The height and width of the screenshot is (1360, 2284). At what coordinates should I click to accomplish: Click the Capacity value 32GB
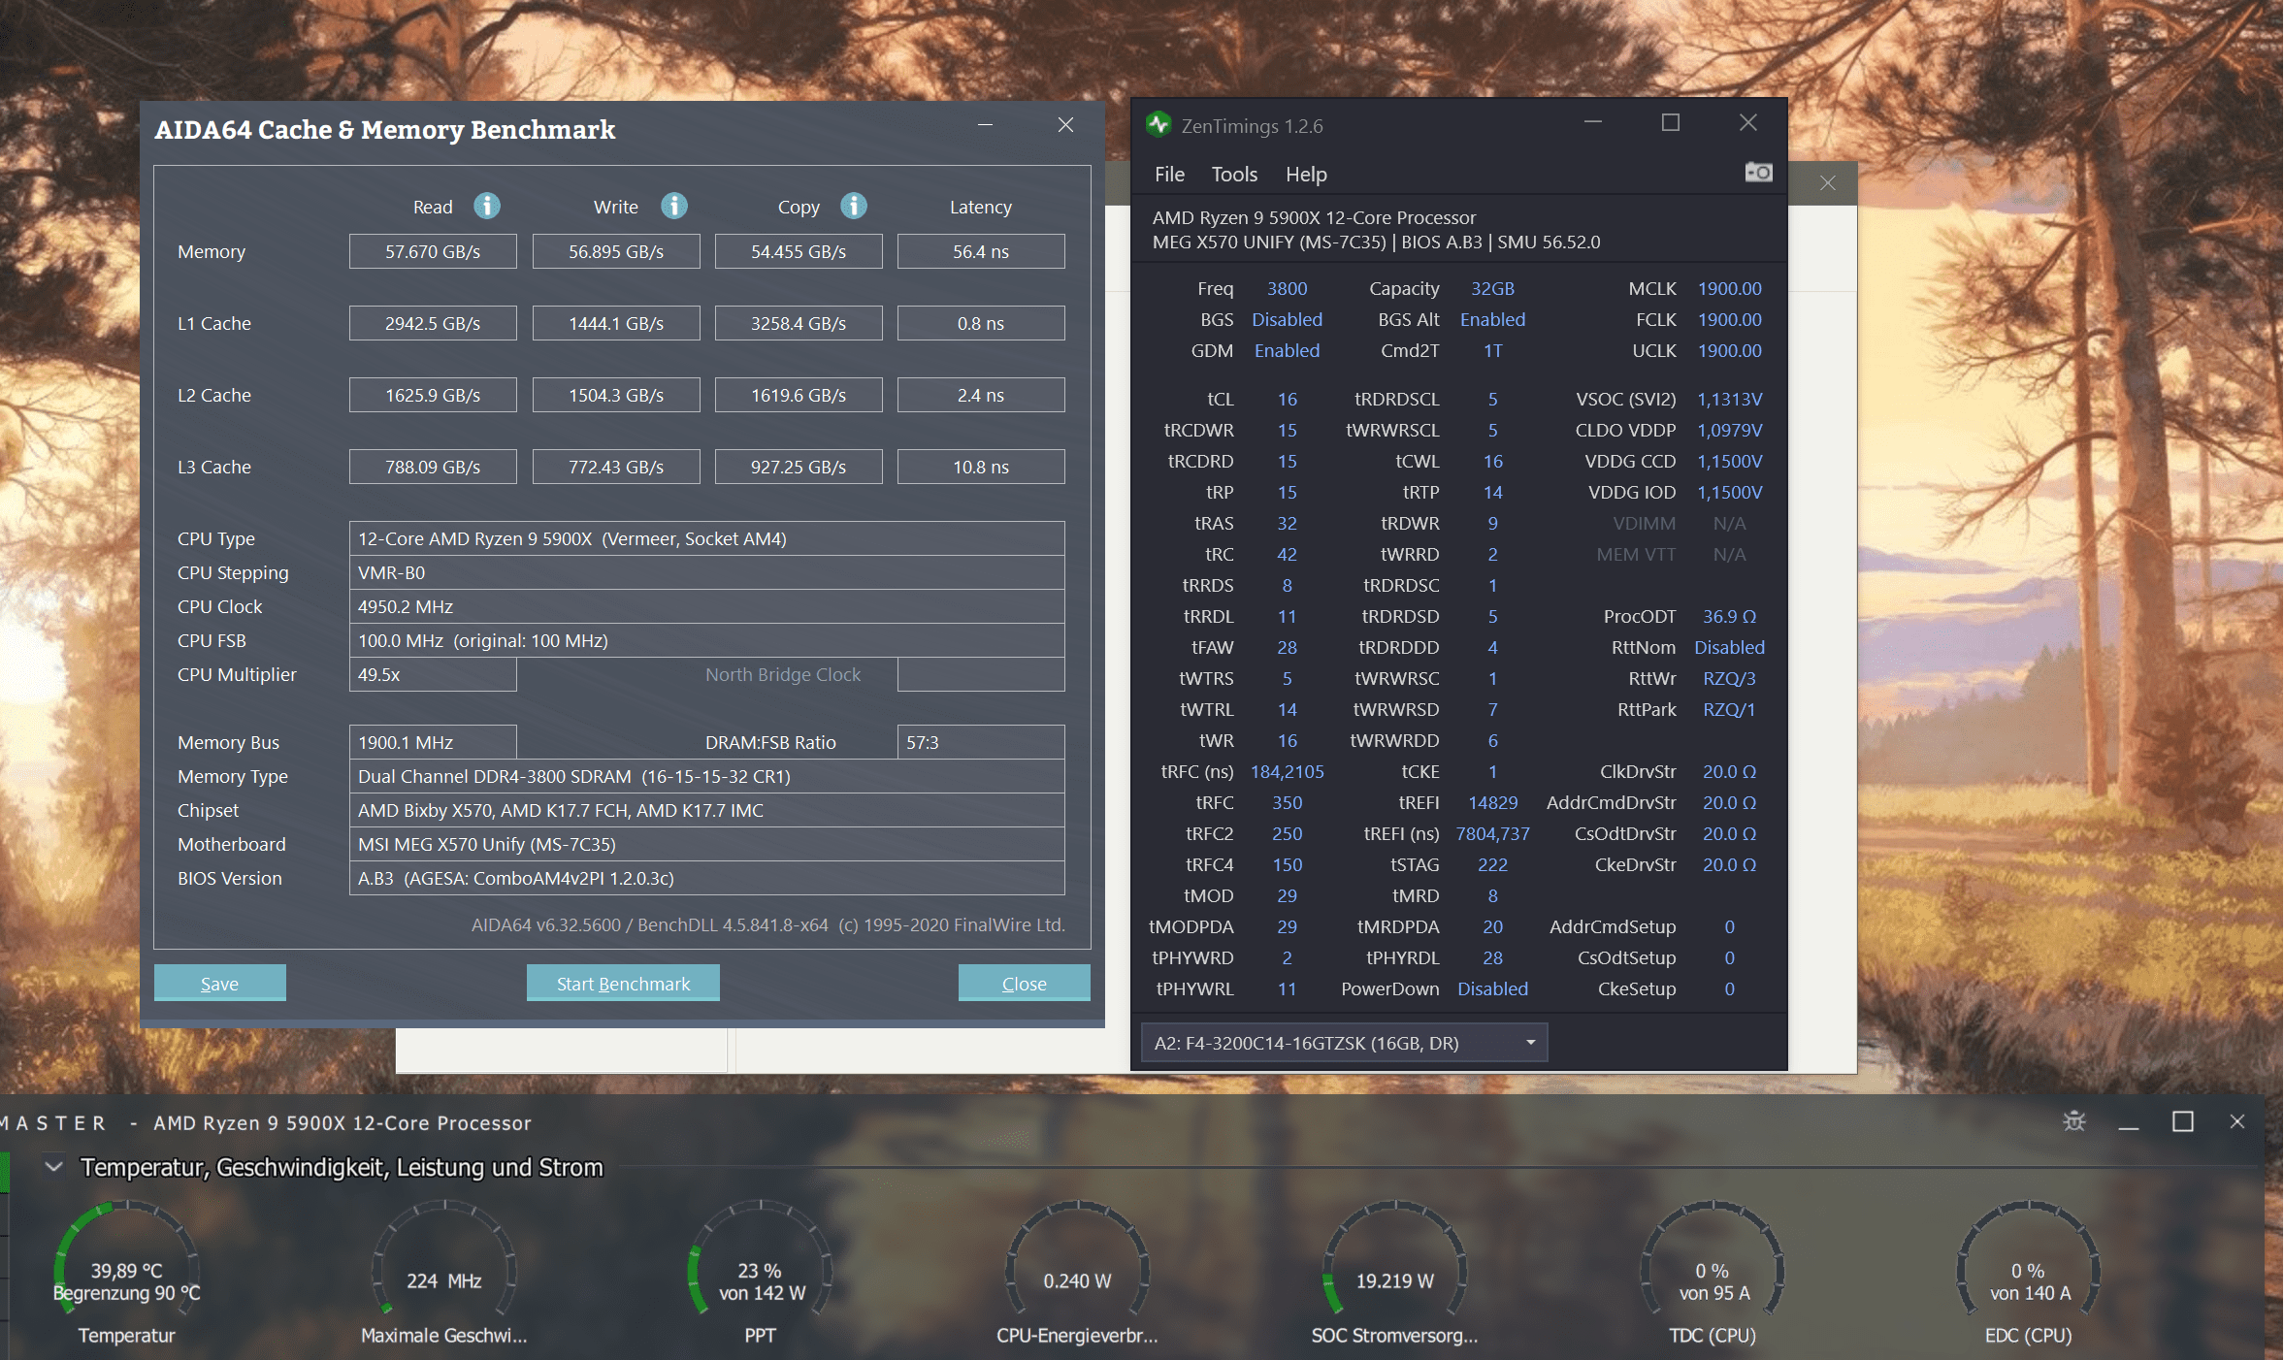point(1492,288)
